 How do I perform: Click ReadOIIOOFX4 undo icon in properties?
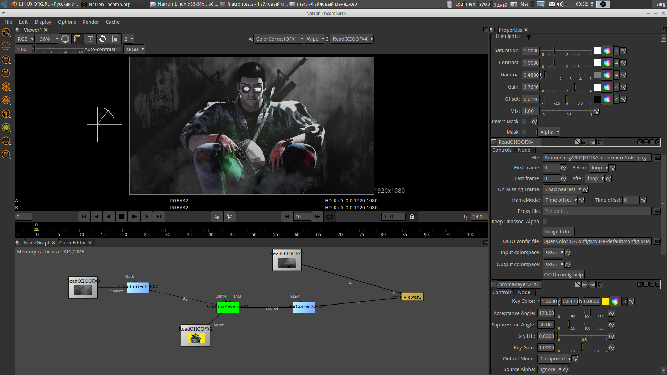coord(585,142)
